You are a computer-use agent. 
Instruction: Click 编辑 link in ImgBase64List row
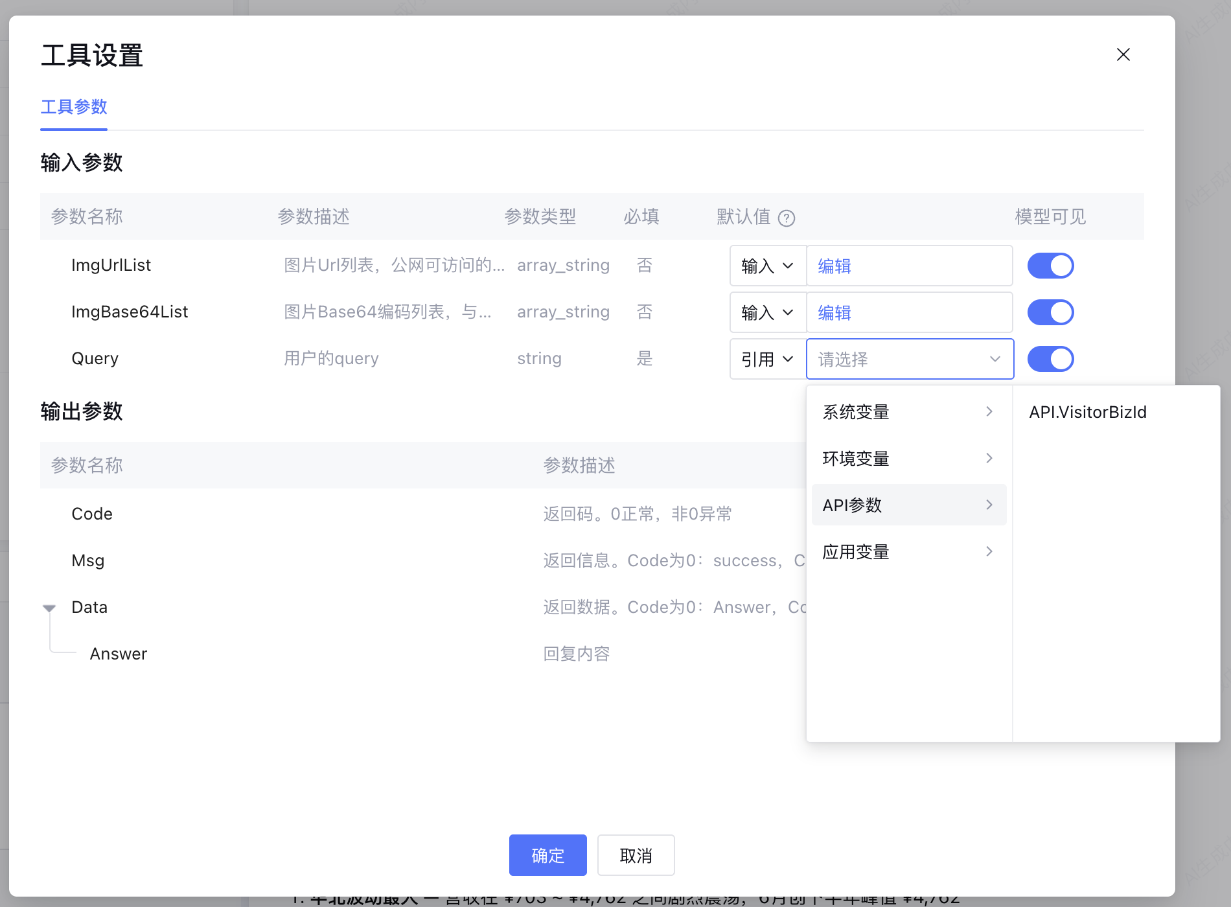click(834, 313)
